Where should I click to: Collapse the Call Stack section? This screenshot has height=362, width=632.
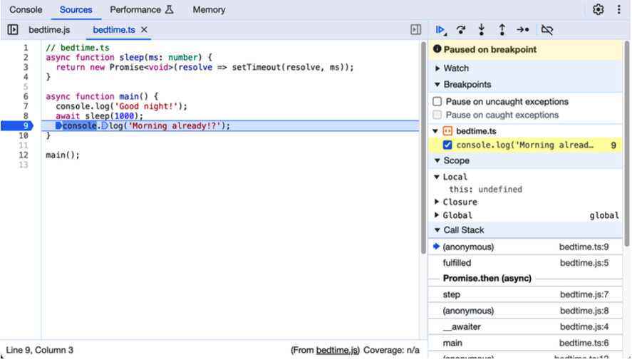pyautogui.click(x=437, y=230)
